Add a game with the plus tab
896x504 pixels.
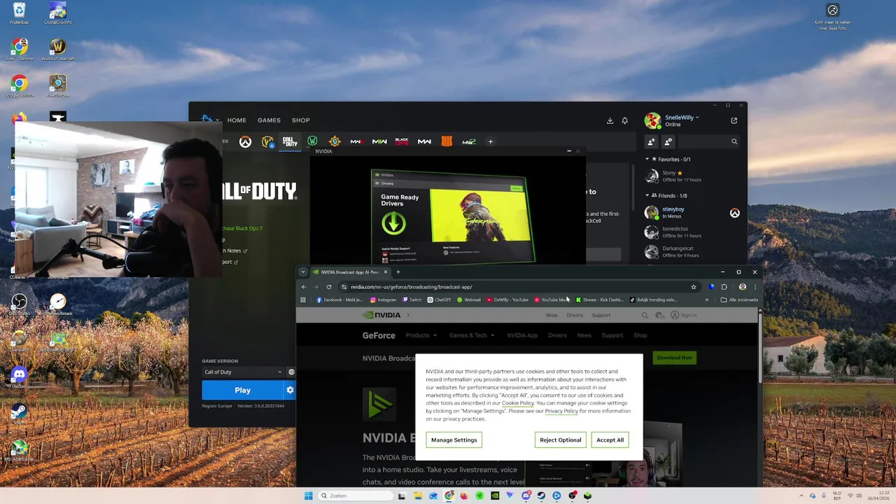491,141
